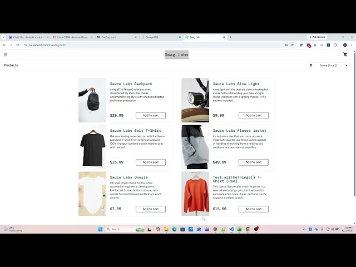Open Copilot from the taskbar

[x=158, y=229]
